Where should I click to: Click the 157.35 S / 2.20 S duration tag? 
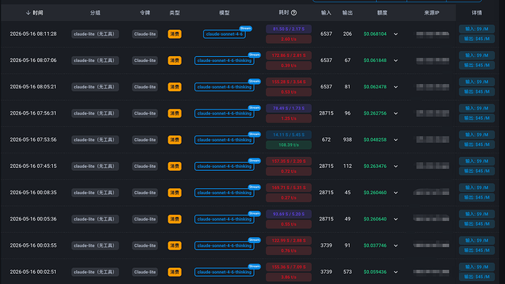pos(288,161)
